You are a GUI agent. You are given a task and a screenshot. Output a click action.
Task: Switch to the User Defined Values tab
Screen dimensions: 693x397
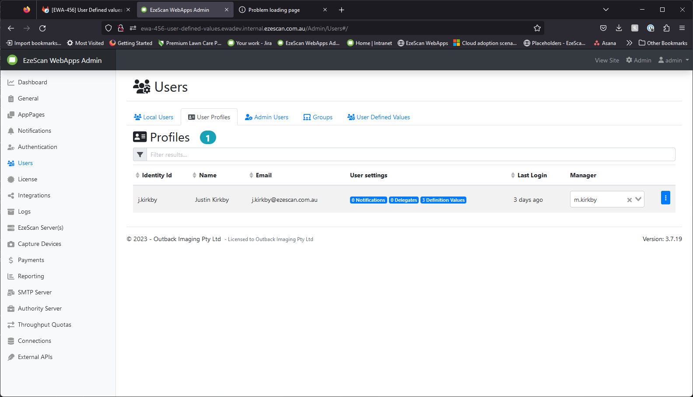coord(379,117)
